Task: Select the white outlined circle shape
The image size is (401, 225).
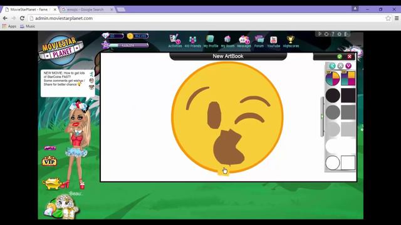Action: (x=333, y=162)
